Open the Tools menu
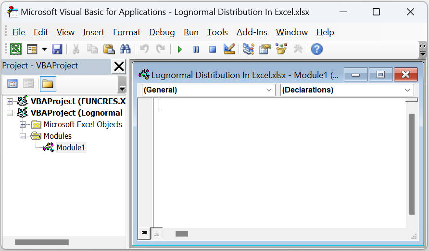 (x=217, y=32)
